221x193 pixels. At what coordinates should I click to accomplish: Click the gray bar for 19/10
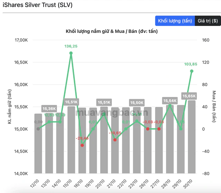93,141
